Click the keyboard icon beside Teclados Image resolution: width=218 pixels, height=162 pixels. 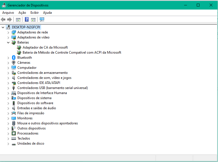click(x=14, y=138)
